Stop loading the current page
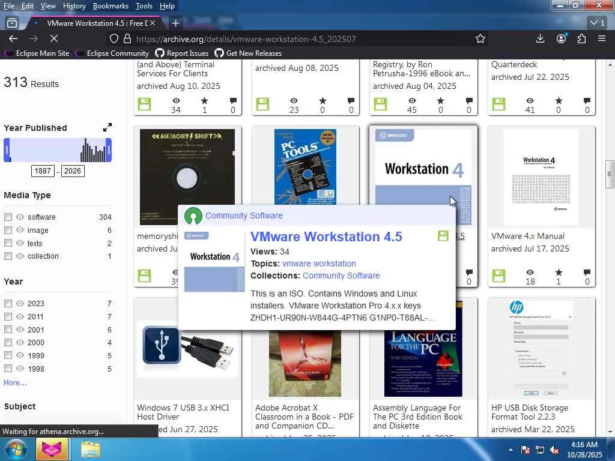Viewport: 615px width, 461px height. [53, 38]
